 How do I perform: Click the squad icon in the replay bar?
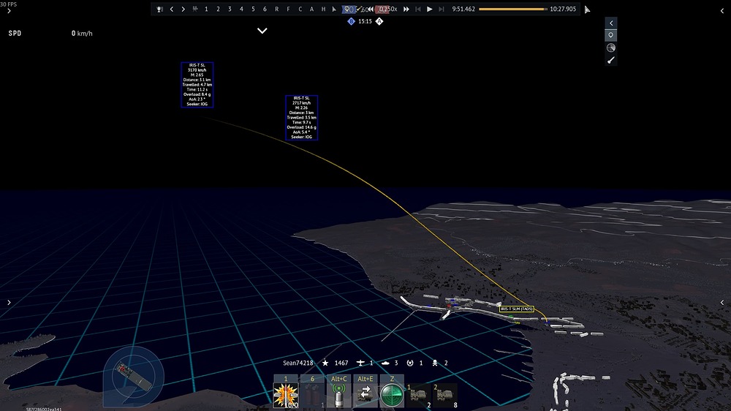(195, 9)
